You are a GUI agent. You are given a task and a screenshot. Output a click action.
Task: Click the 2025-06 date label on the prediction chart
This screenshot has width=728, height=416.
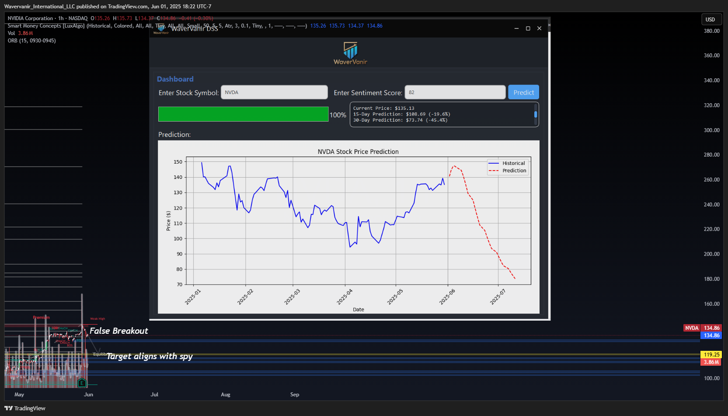[447, 297]
